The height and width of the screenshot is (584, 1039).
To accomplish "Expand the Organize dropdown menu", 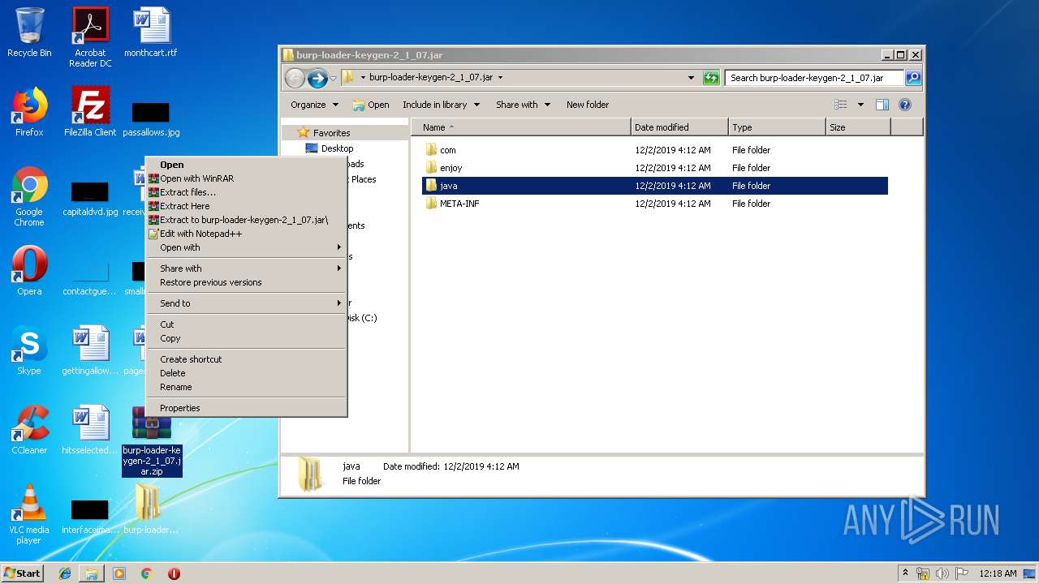I will coord(314,105).
